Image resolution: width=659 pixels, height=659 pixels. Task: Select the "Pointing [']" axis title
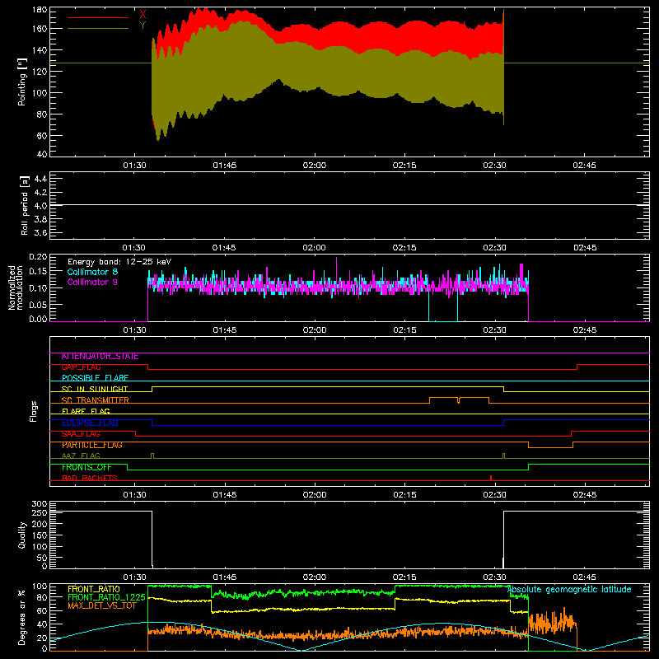(22, 82)
